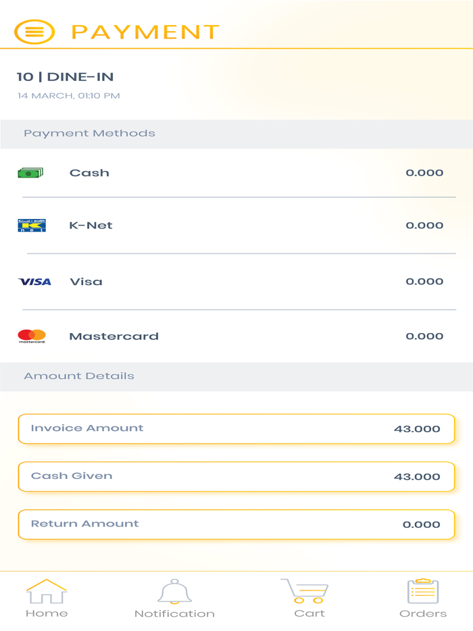The width and height of the screenshot is (473, 631).
Task: Select the Return Amount field
Action: click(x=236, y=524)
